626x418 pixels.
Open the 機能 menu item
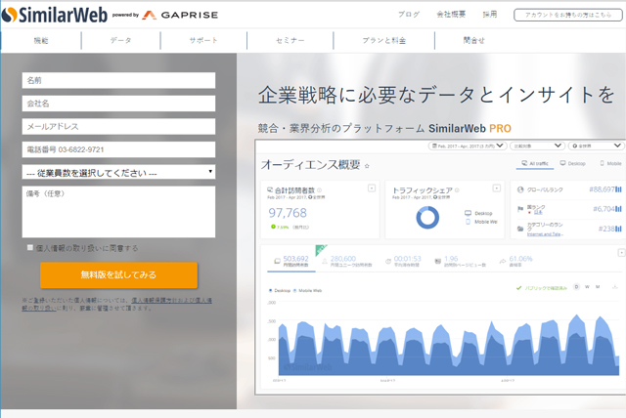click(41, 40)
